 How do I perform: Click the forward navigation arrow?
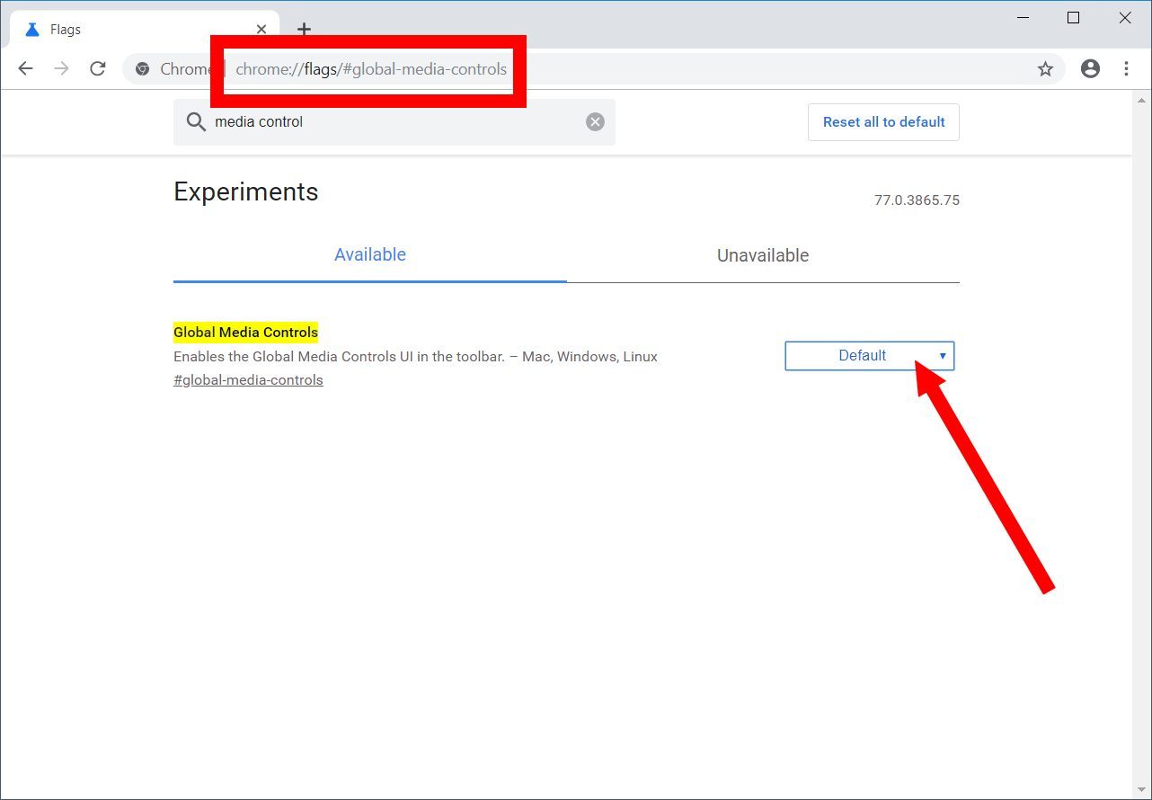pos(61,68)
